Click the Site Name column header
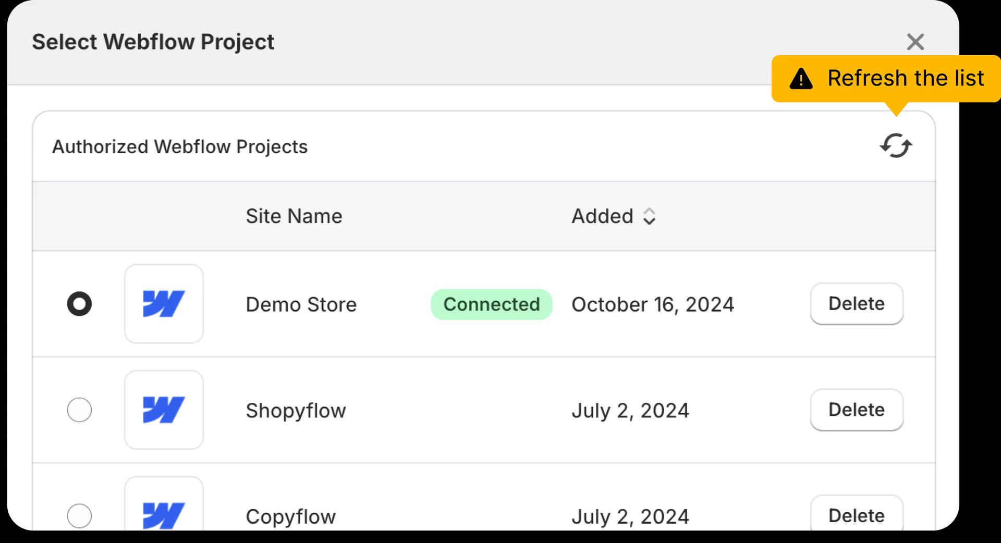This screenshot has width=1001, height=543. pos(294,216)
